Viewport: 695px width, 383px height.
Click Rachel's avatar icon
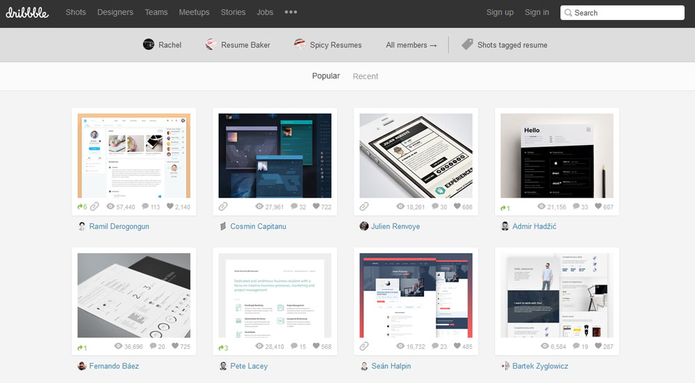point(149,44)
